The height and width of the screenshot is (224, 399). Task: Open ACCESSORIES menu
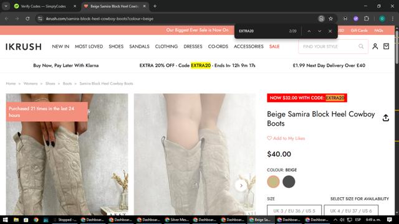point(249,47)
